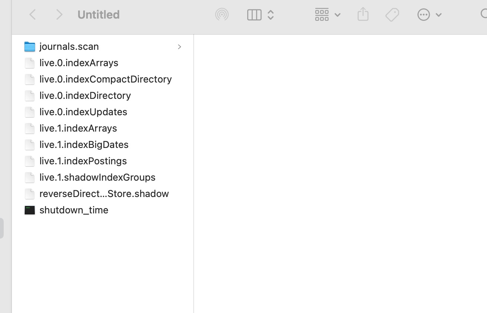Open the More actions ellipsis menu

[429, 15]
